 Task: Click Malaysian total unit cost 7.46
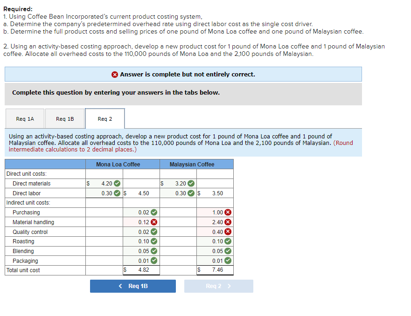point(215,270)
